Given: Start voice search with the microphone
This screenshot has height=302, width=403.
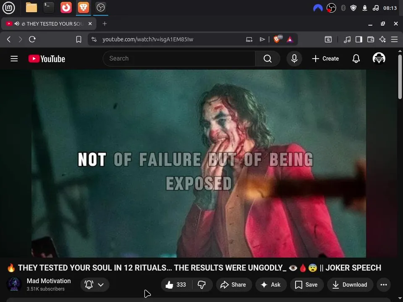Looking at the screenshot, I should click(x=294, y=59).
